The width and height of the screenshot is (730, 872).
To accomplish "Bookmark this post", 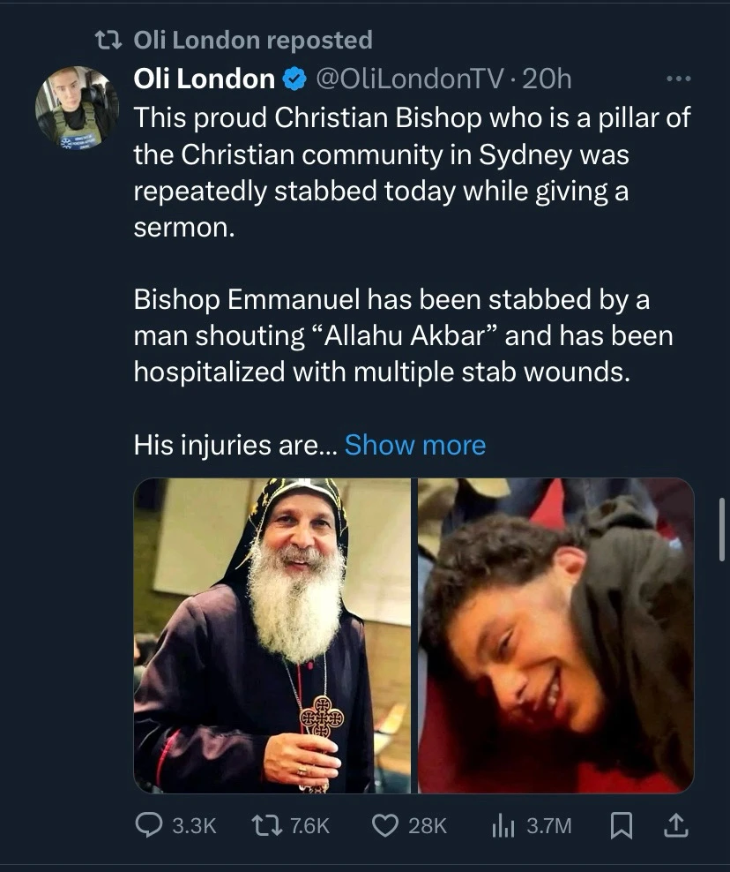I will coord(621,825).
